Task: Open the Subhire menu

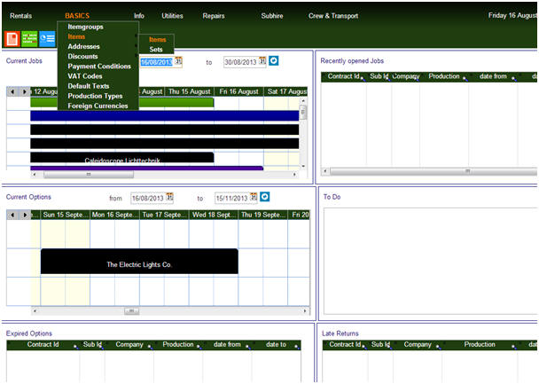Action: (x=272, y=16)
